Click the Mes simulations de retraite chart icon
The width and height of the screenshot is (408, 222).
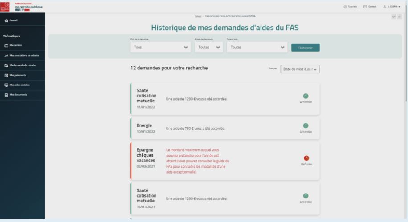tap(5, 55)
